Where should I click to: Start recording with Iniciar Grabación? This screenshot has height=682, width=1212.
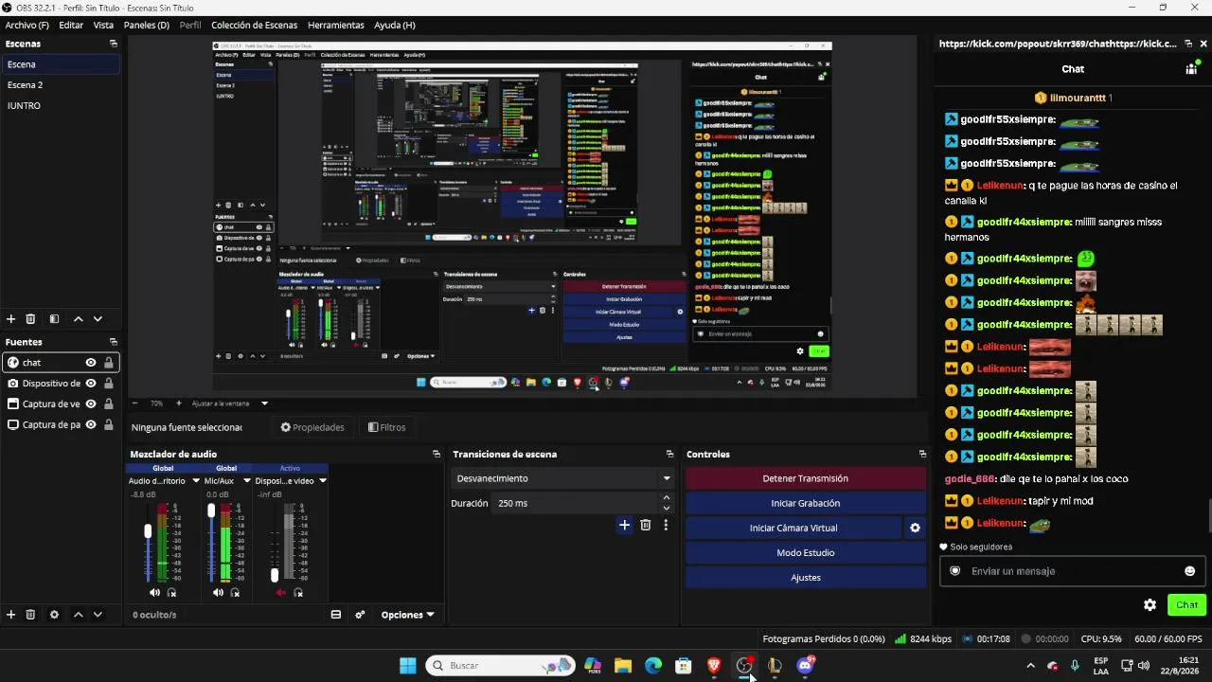pyautogui.click(x=805, y=503)
